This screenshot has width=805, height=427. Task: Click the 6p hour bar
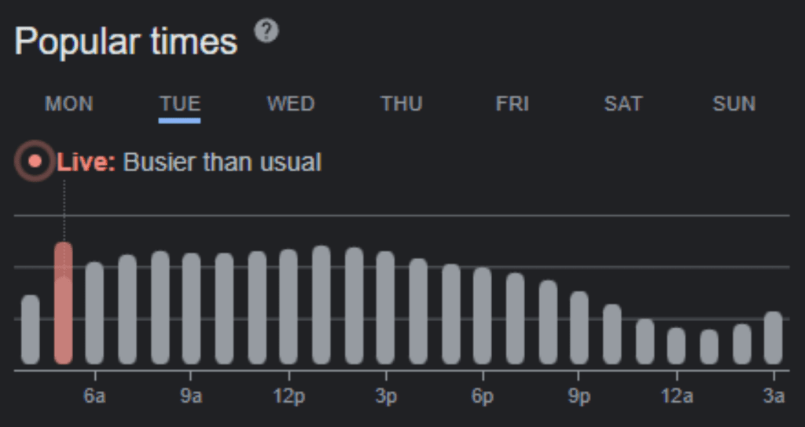click(x=482, y=316)
